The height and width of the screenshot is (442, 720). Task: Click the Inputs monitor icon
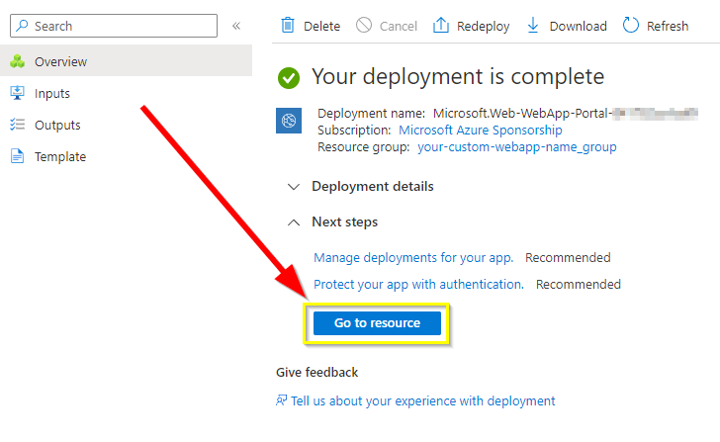[18, 93]
